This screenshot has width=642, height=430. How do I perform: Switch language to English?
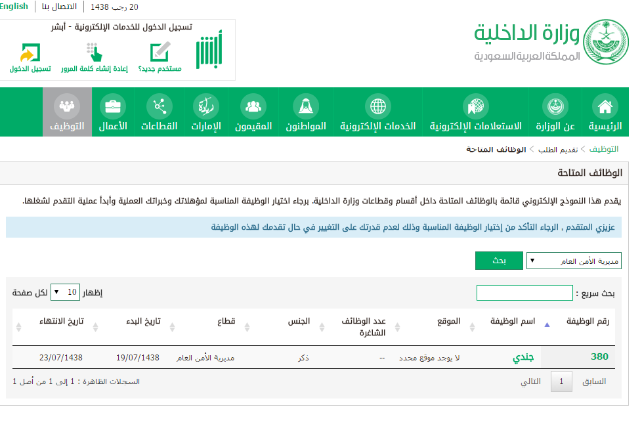pos(14,7)
